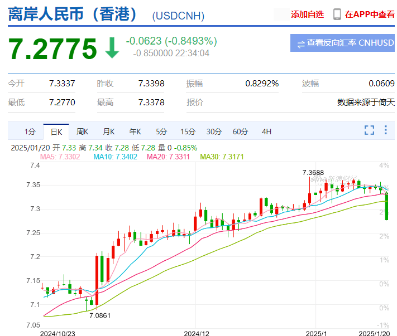397x336 pixels.
Task: Click 查看反向汇率 CNHUSD button
Action: coord(342,43)
